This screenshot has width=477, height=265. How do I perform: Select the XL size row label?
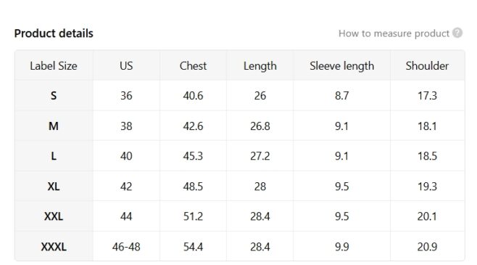[x=54, y=186]
